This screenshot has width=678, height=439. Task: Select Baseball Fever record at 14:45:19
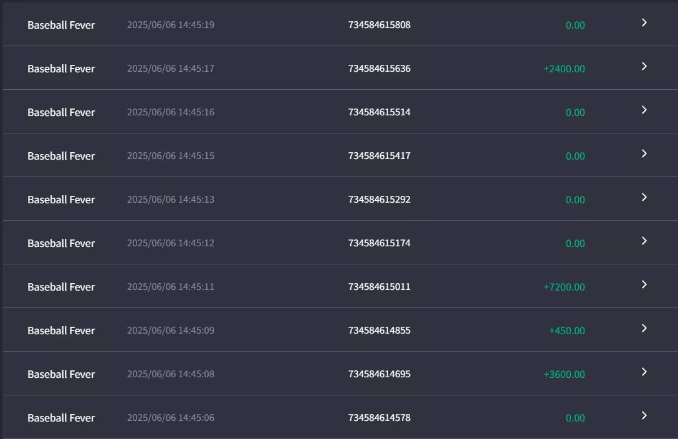tap(340, 24)
